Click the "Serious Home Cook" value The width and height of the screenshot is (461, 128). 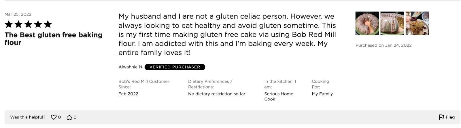pos(279,96)
